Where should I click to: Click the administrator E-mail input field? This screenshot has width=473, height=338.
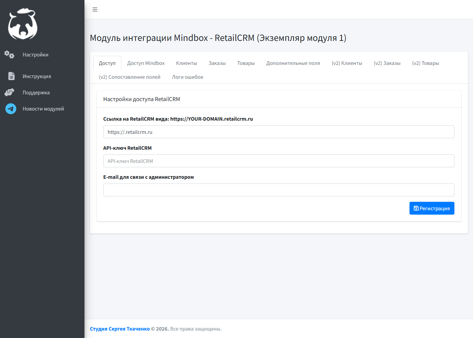(x=279, y=190)
